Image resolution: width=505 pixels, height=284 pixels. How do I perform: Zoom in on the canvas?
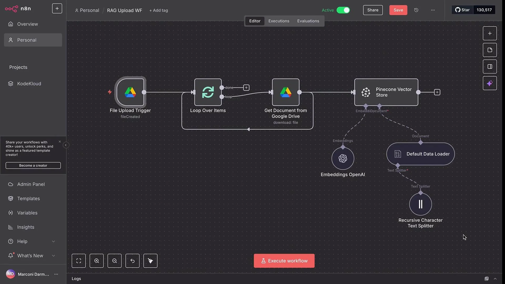coord(97,261)
